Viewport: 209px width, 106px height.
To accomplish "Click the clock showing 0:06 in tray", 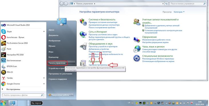I will [x=200, y=102].
